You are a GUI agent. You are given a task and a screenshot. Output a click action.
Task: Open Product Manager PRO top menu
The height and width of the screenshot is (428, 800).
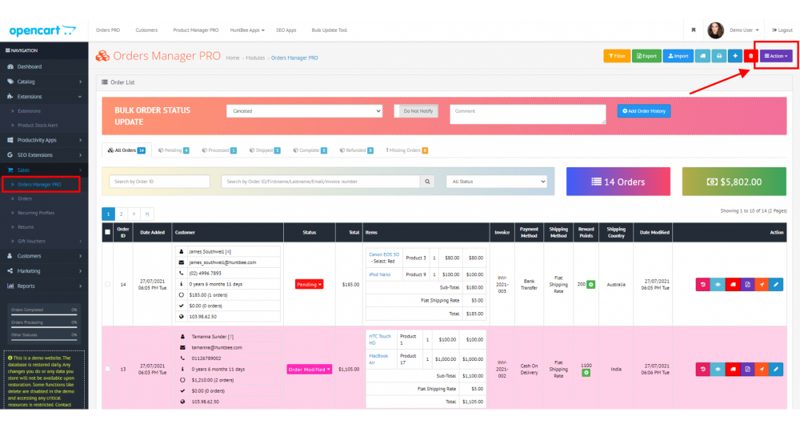click(195, 30)
